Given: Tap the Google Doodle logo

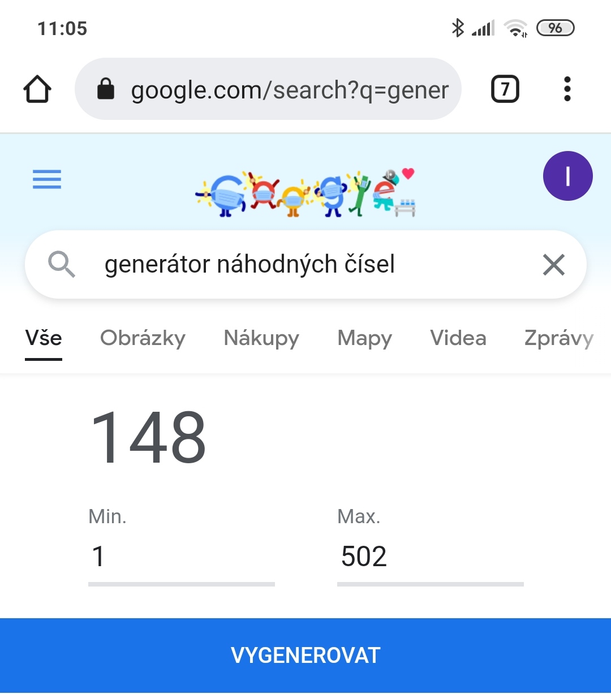Looking at the screenshot, I should coord(305,192).
